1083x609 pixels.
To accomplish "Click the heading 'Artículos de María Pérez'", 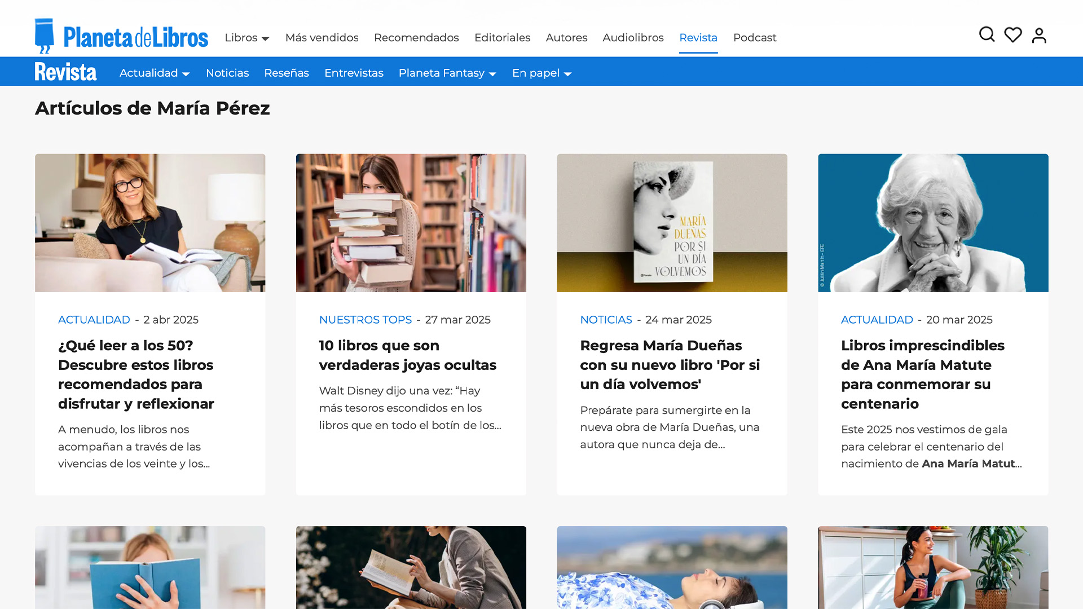I will pos(152,108).
